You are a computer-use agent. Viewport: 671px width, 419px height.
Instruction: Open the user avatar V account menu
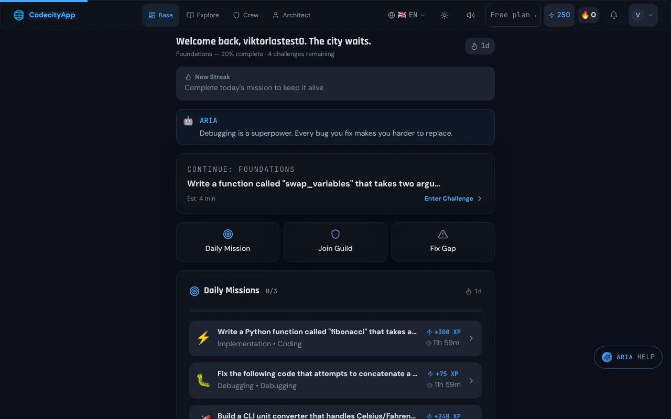click(643, 15)
